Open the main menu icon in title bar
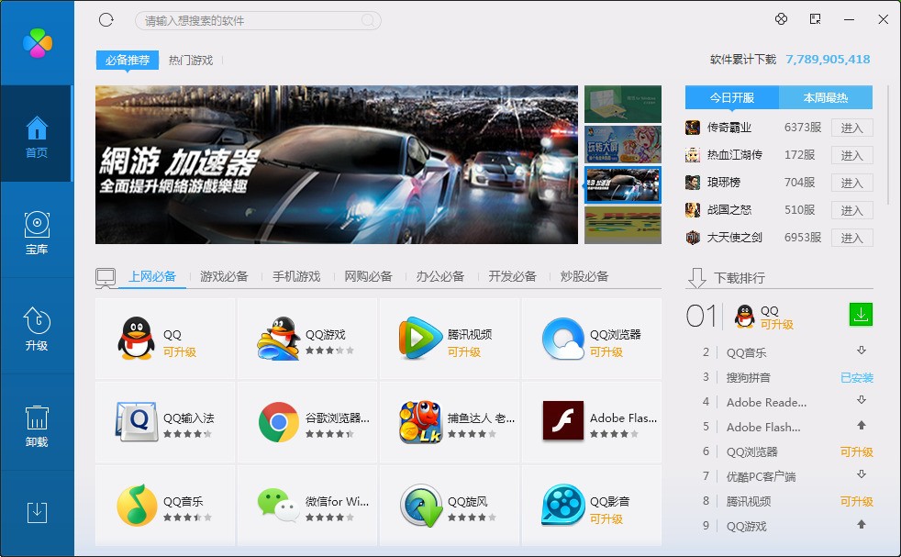This screenshot has width=901, height=557. 816,19
